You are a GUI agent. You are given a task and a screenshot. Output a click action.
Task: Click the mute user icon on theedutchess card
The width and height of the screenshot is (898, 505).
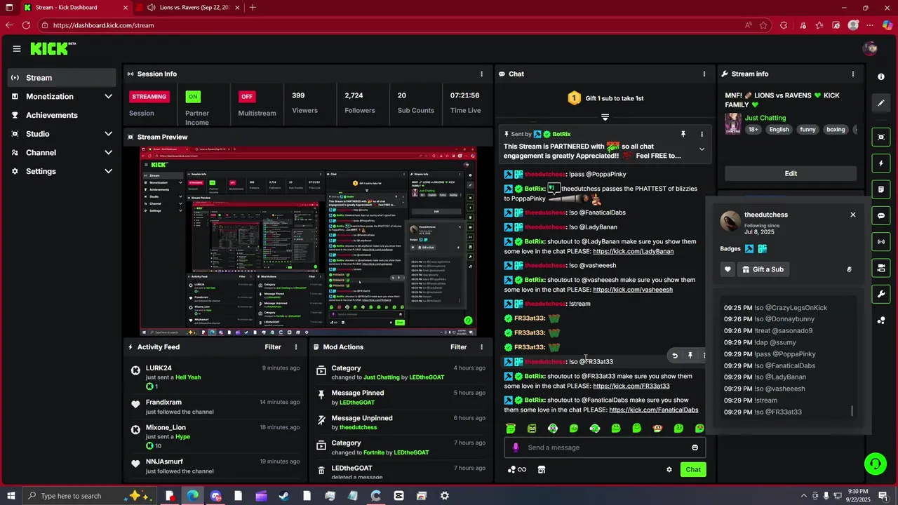[849, 269]
